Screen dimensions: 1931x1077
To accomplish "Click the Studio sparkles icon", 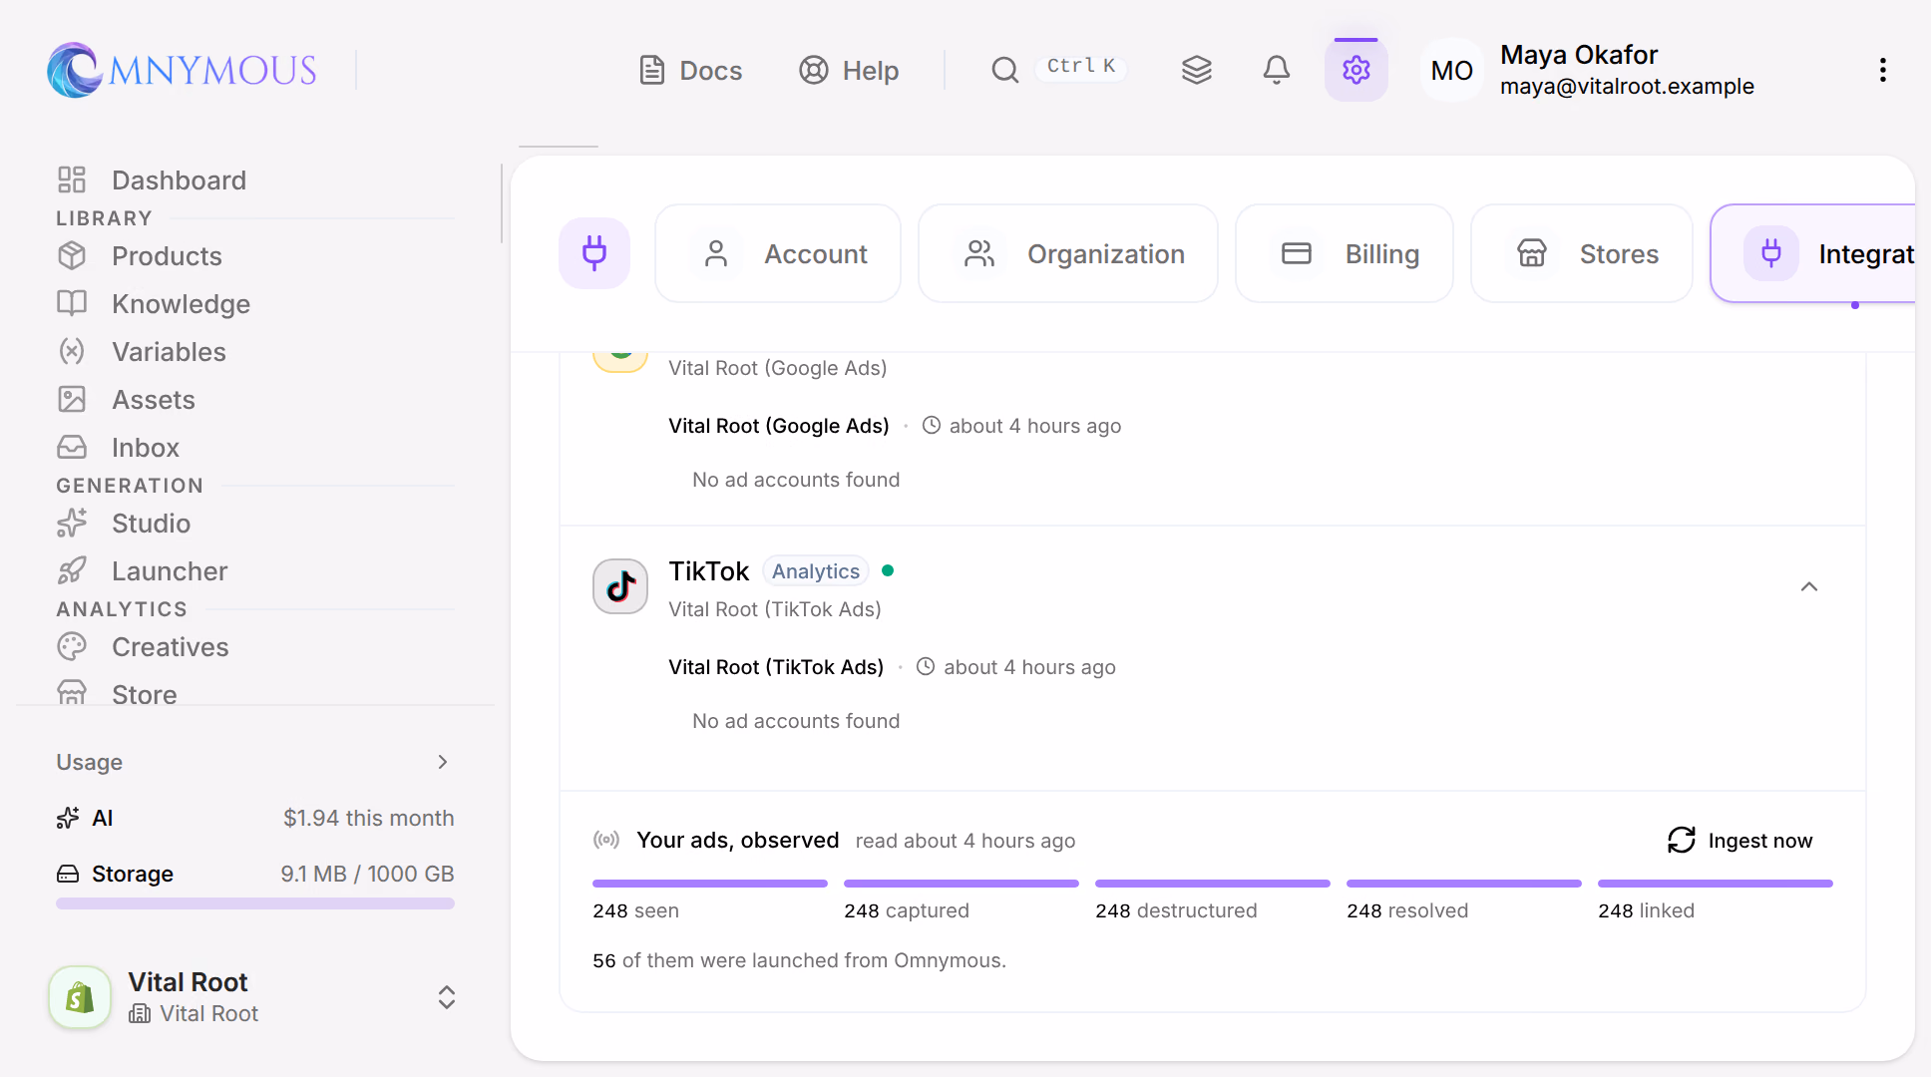I will 72,523.
